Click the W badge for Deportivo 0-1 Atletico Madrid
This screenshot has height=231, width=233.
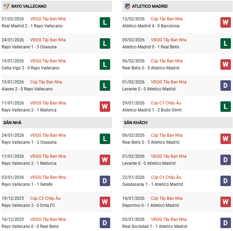coord(226,202)
